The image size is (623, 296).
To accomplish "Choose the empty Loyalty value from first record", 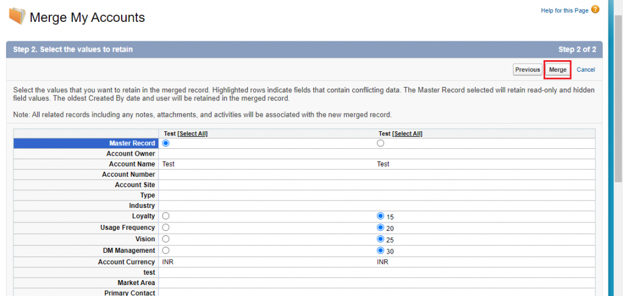I will pyautogui.click(x=166, y=216).
